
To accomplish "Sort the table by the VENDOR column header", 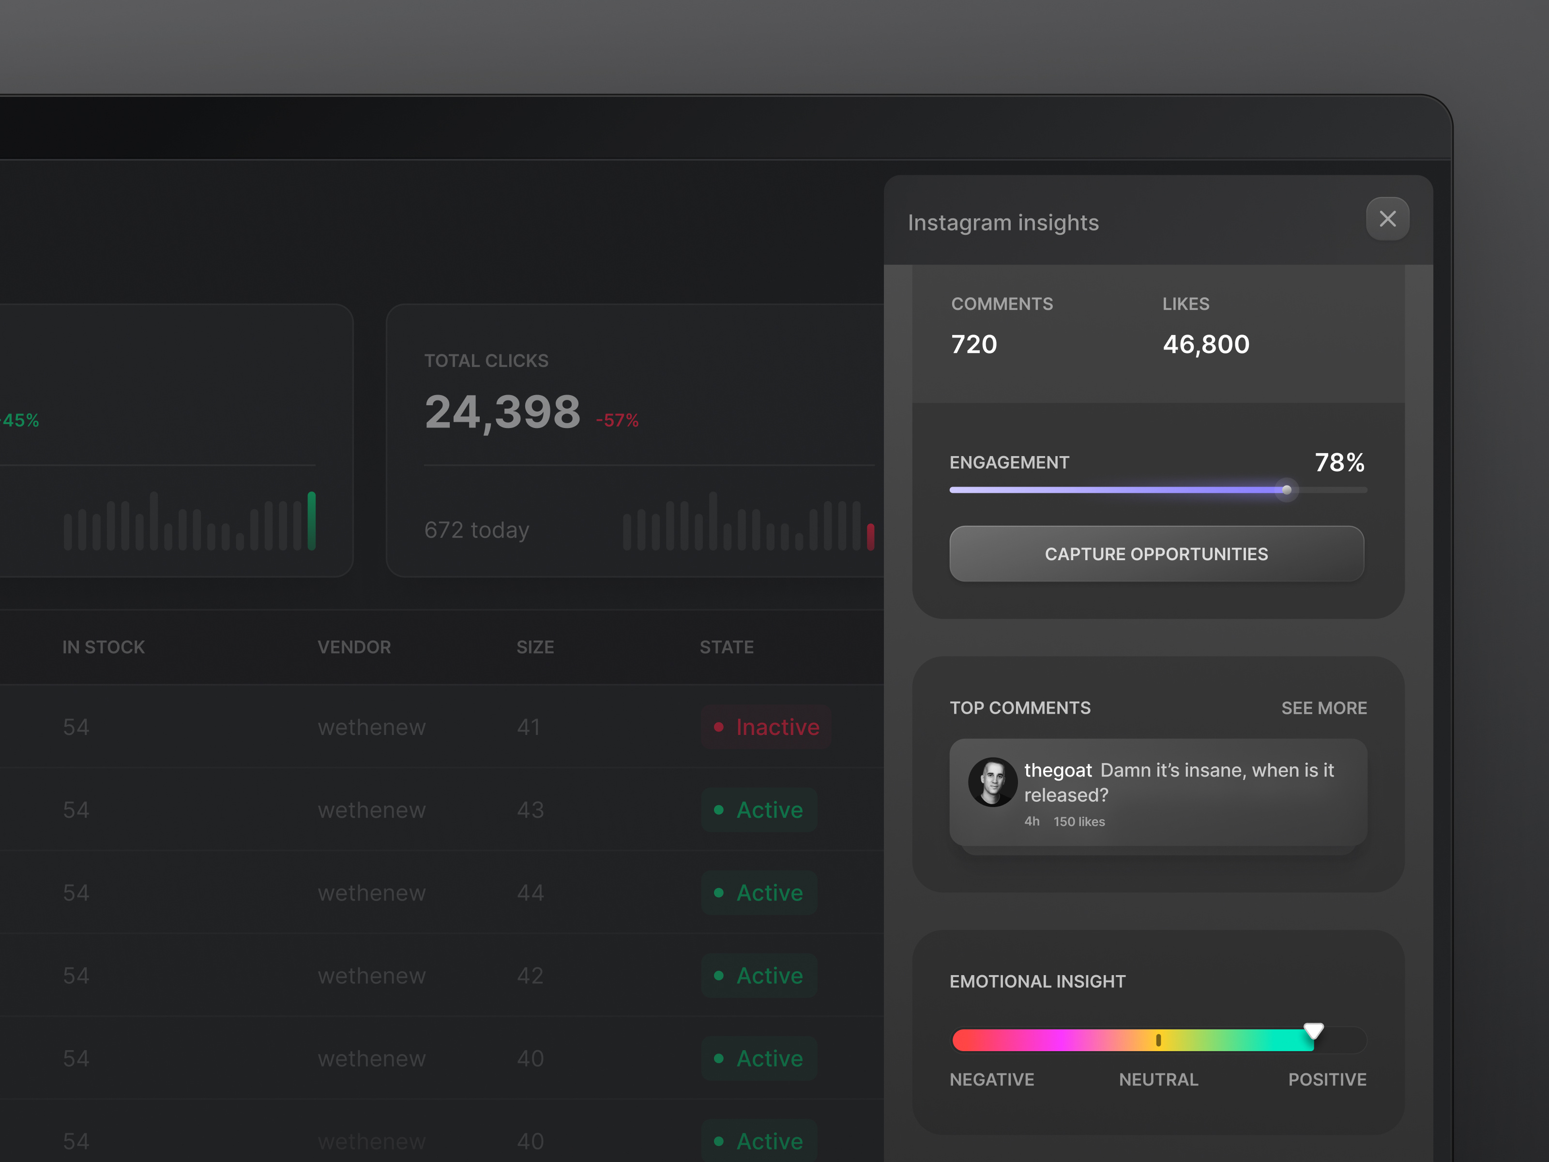I will pyautogui.click(x=354, y=646).
